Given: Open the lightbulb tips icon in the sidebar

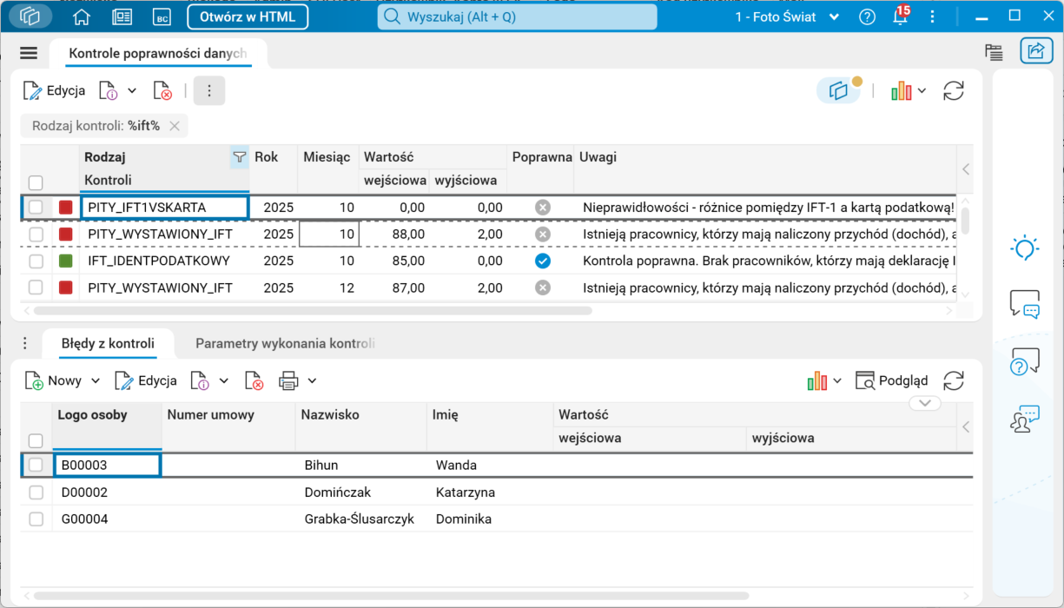Looking at the screenshot, I should pos(1025,248).
